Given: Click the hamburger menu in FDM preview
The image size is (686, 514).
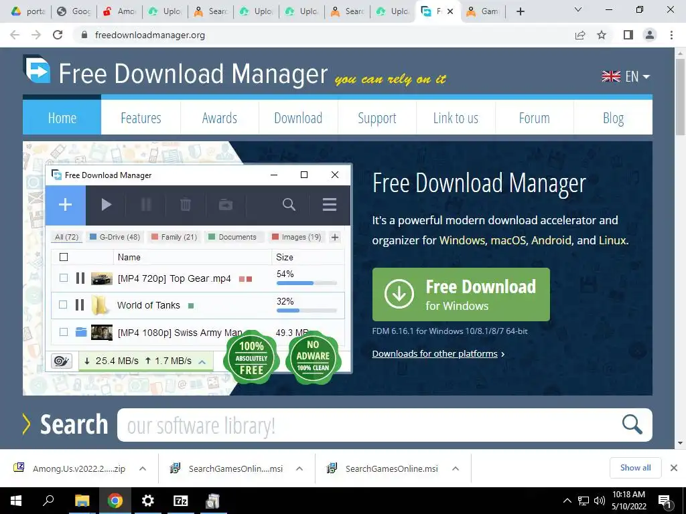Looking at the screenshot, I should pyautogui.click(x=330, y=205).
